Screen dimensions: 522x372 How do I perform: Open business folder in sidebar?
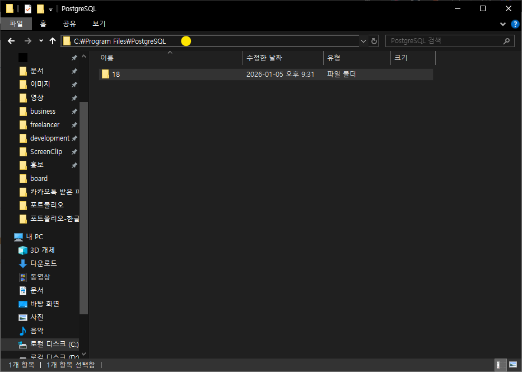tap(43, 111)
